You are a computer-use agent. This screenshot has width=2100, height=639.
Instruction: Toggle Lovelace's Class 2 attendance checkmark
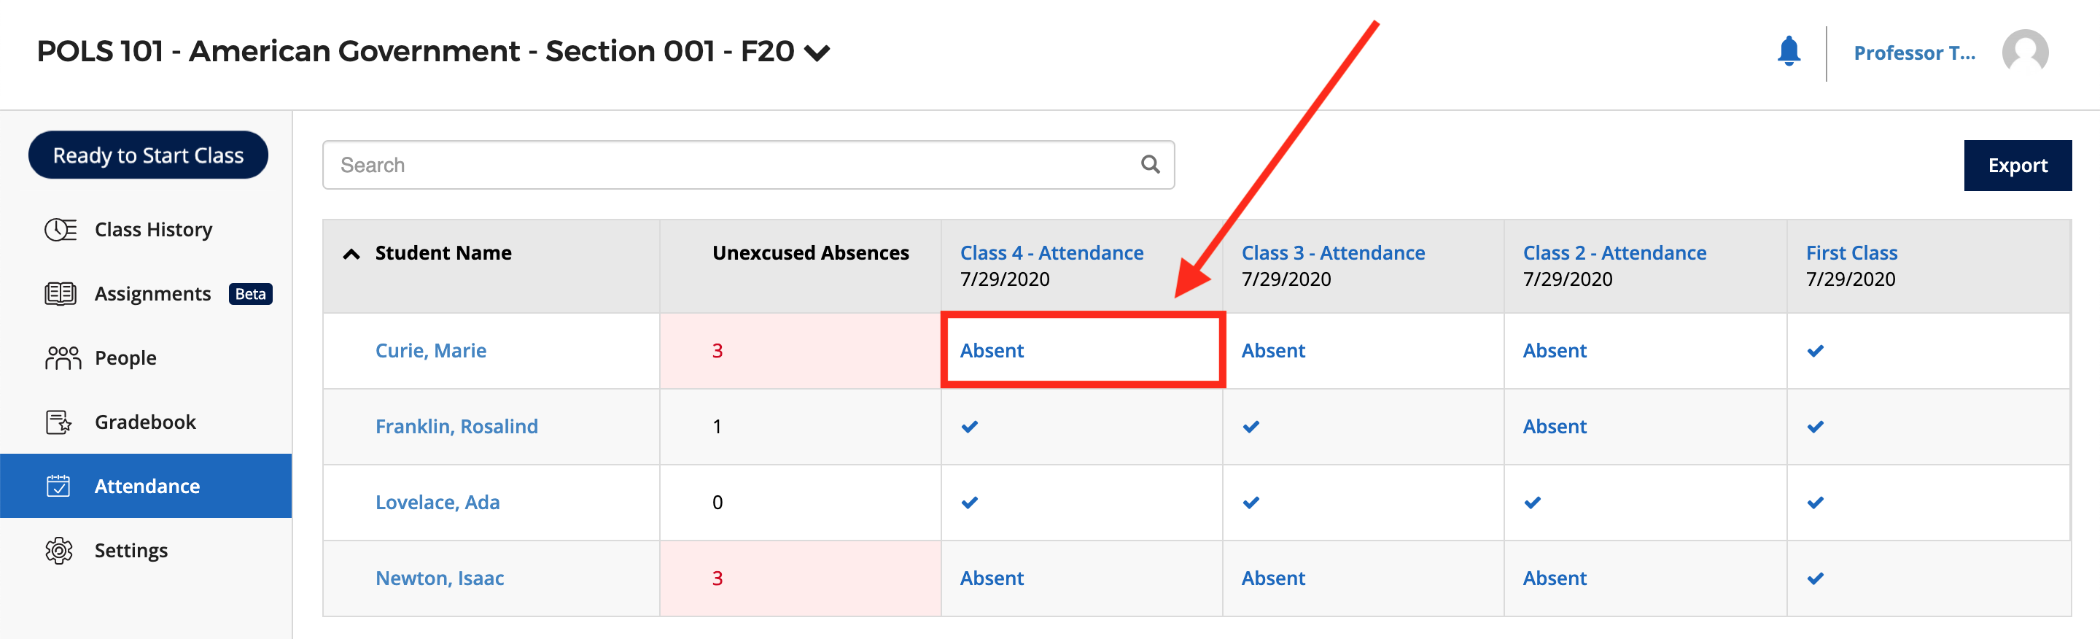pyautogui.click(x=1532, y=502)
